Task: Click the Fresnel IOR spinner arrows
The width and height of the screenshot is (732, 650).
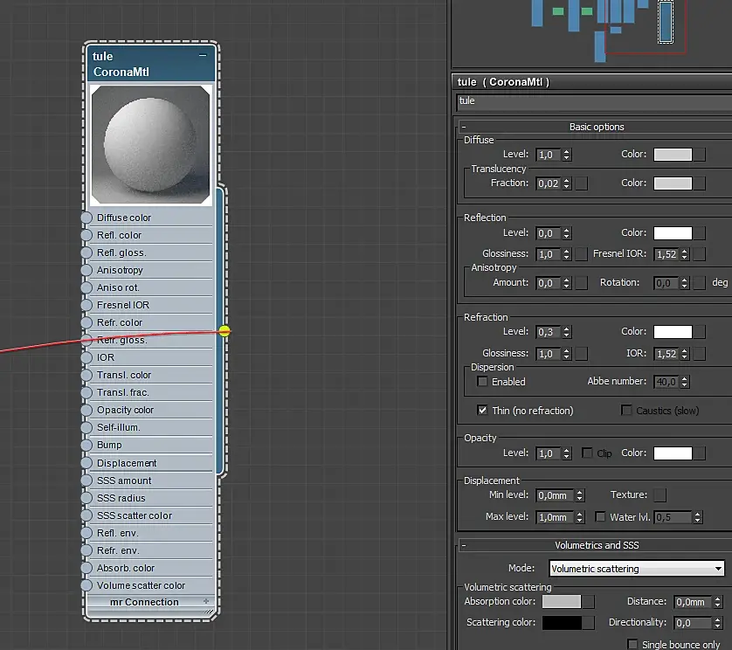Action: click(684, 254)
